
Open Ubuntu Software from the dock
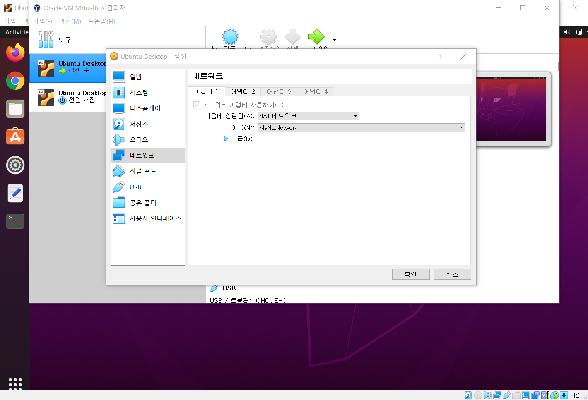[15, 137]
